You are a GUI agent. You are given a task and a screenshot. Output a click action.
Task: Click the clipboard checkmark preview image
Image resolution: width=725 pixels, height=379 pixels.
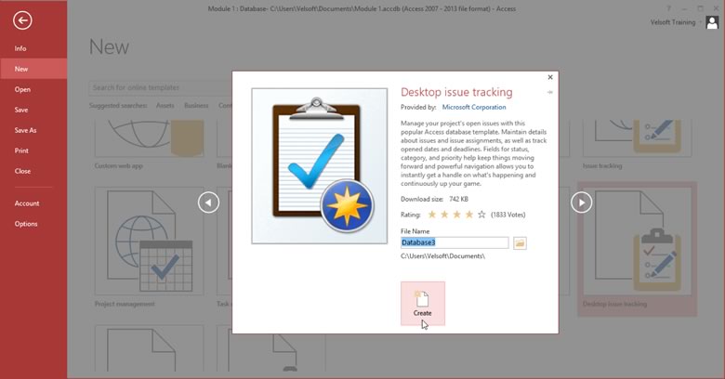point(320,166)
